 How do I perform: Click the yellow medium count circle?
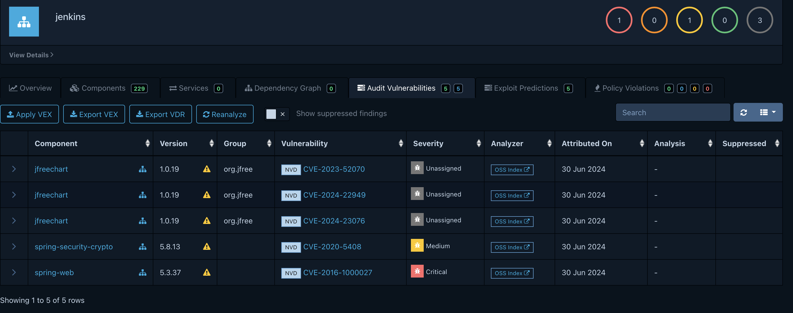click(689, 20)
